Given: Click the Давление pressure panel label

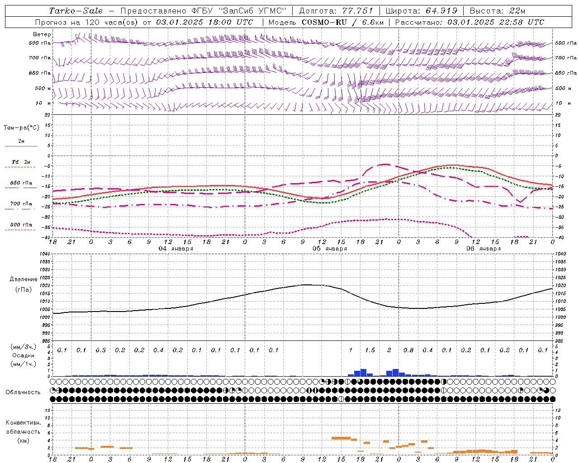Looking at the screenshot, I should click(24, 279).
